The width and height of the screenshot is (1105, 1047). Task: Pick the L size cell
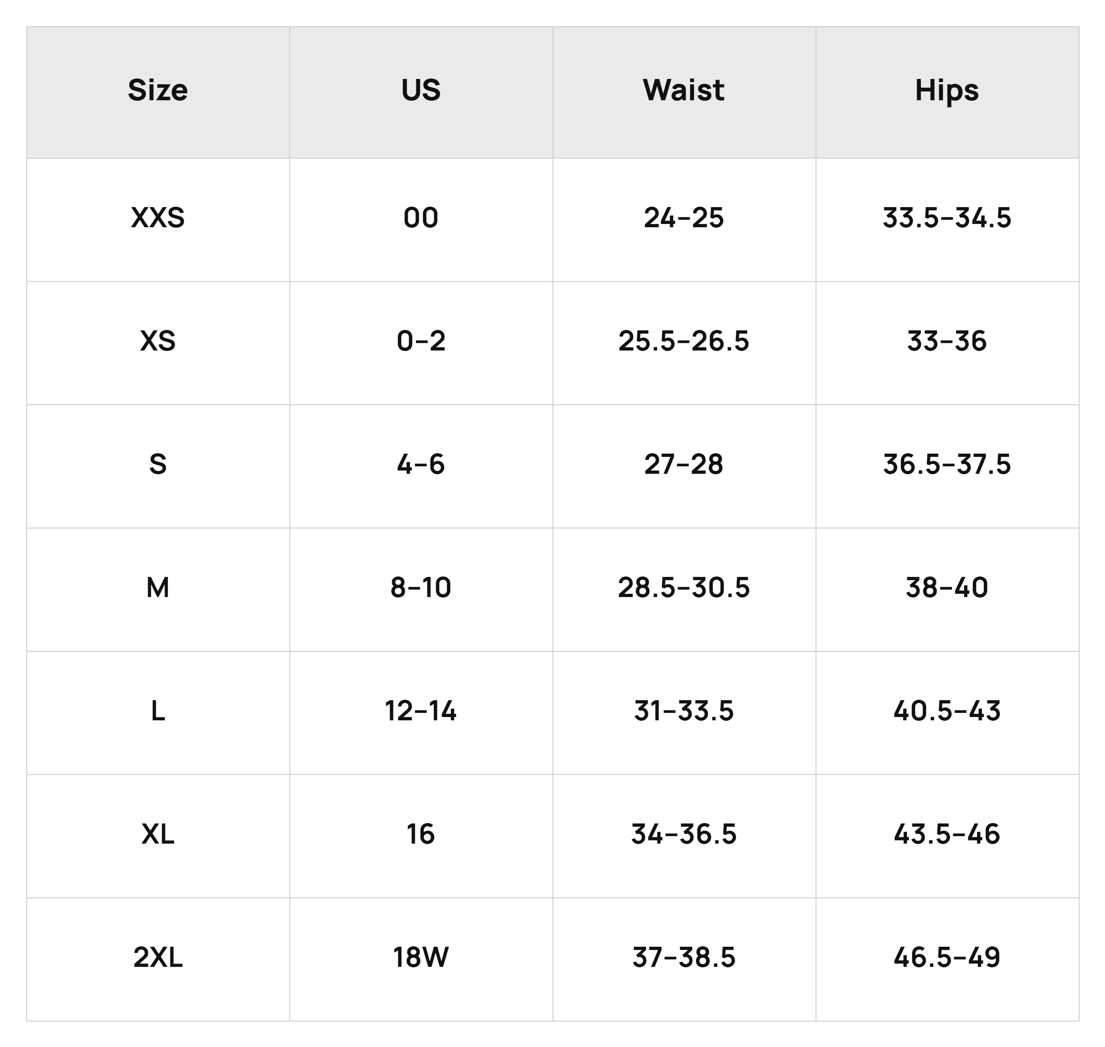[x=158, y=713]
